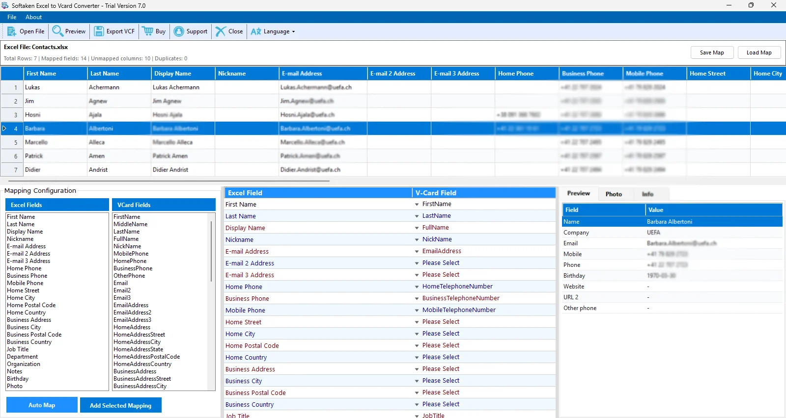
Task: Click the Excel Field mapping column header
Action: point(318,193)
